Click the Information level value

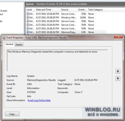pos(33,88)
